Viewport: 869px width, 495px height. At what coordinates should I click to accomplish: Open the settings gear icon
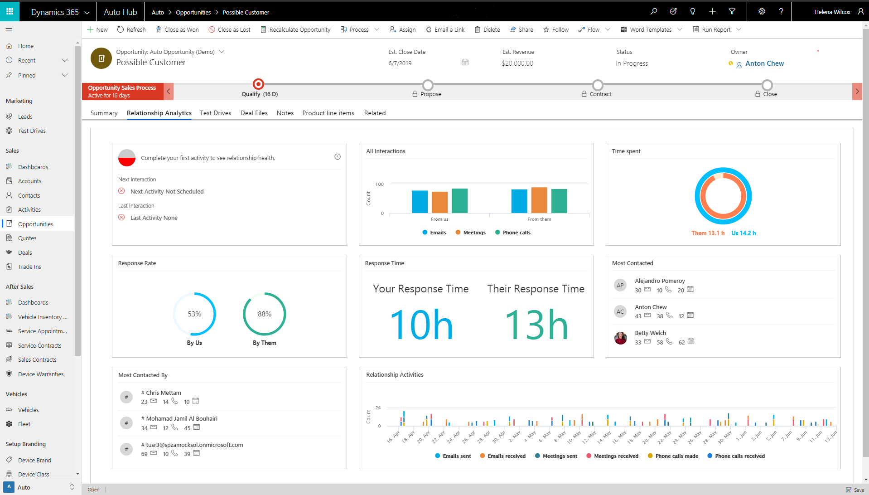[x=762, y=12]
